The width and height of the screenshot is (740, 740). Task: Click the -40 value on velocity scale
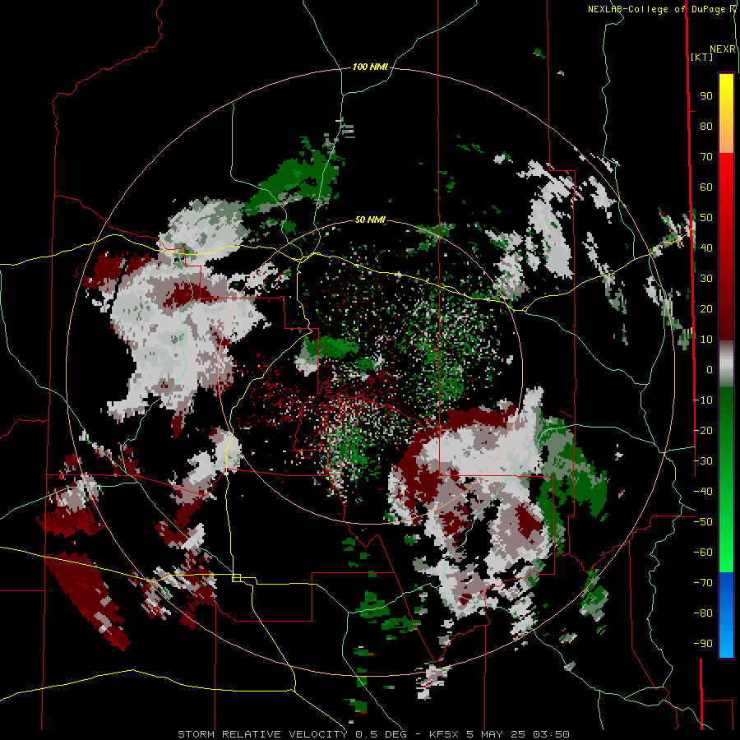click(x=703, y=492)
